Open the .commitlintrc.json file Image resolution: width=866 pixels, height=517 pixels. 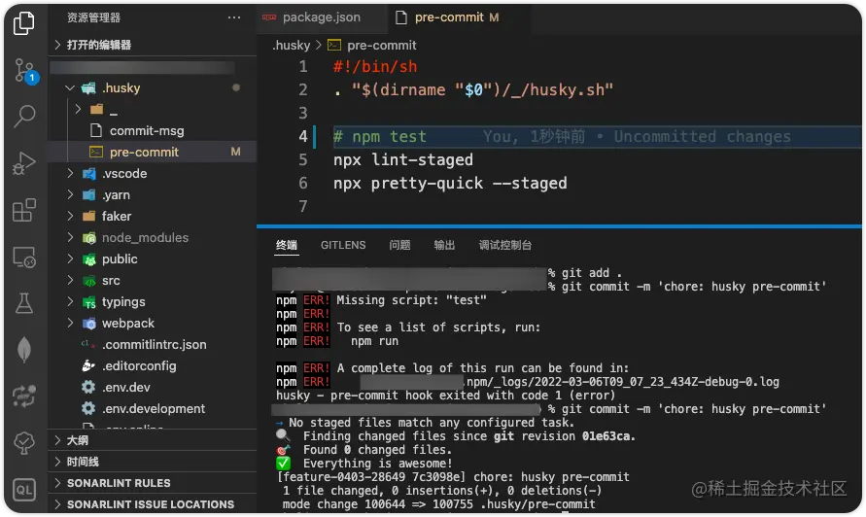(x=153, y=345)
